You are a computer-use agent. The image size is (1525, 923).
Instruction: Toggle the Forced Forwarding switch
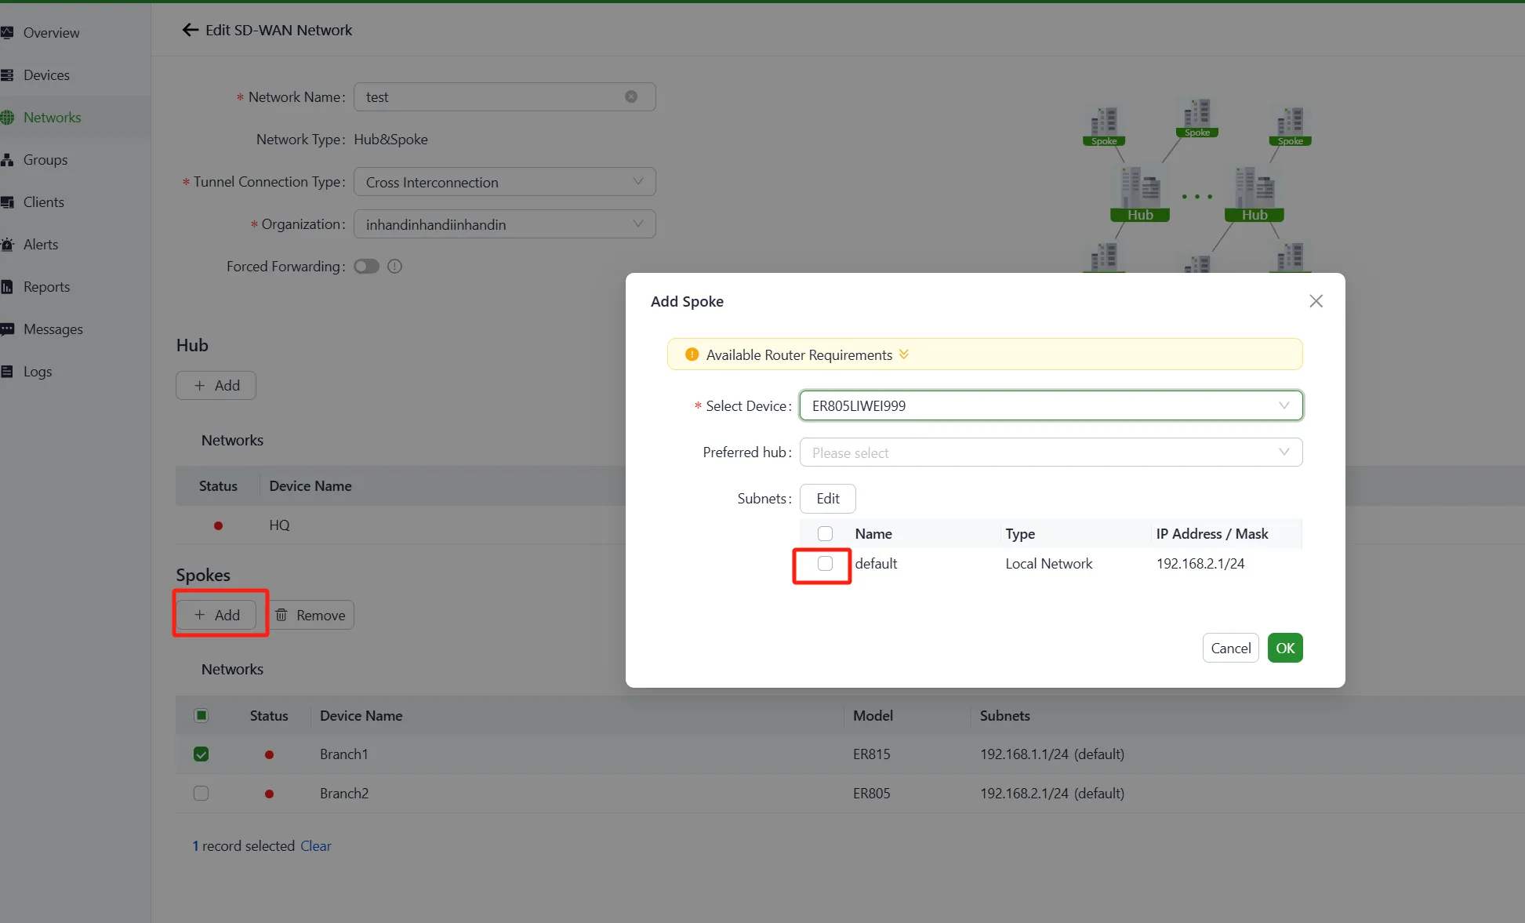point(366,267)
